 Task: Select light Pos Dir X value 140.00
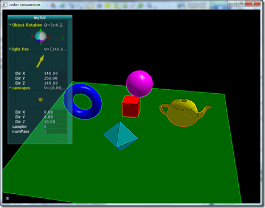tap(55, 73)
